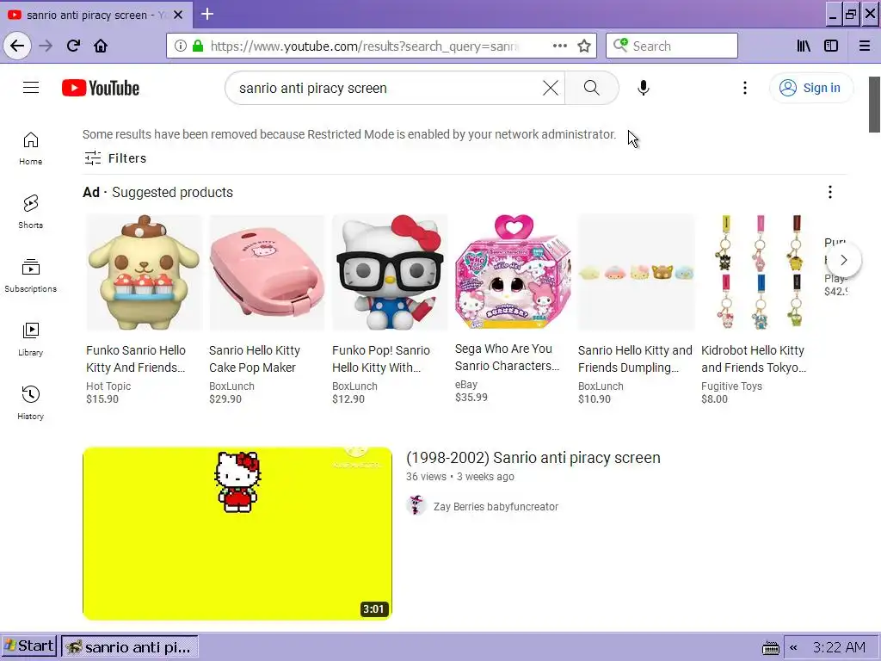Viewport: 881px width, 661px height.
Task: Show site information via the info icon
Action: (x=181, y=46)
